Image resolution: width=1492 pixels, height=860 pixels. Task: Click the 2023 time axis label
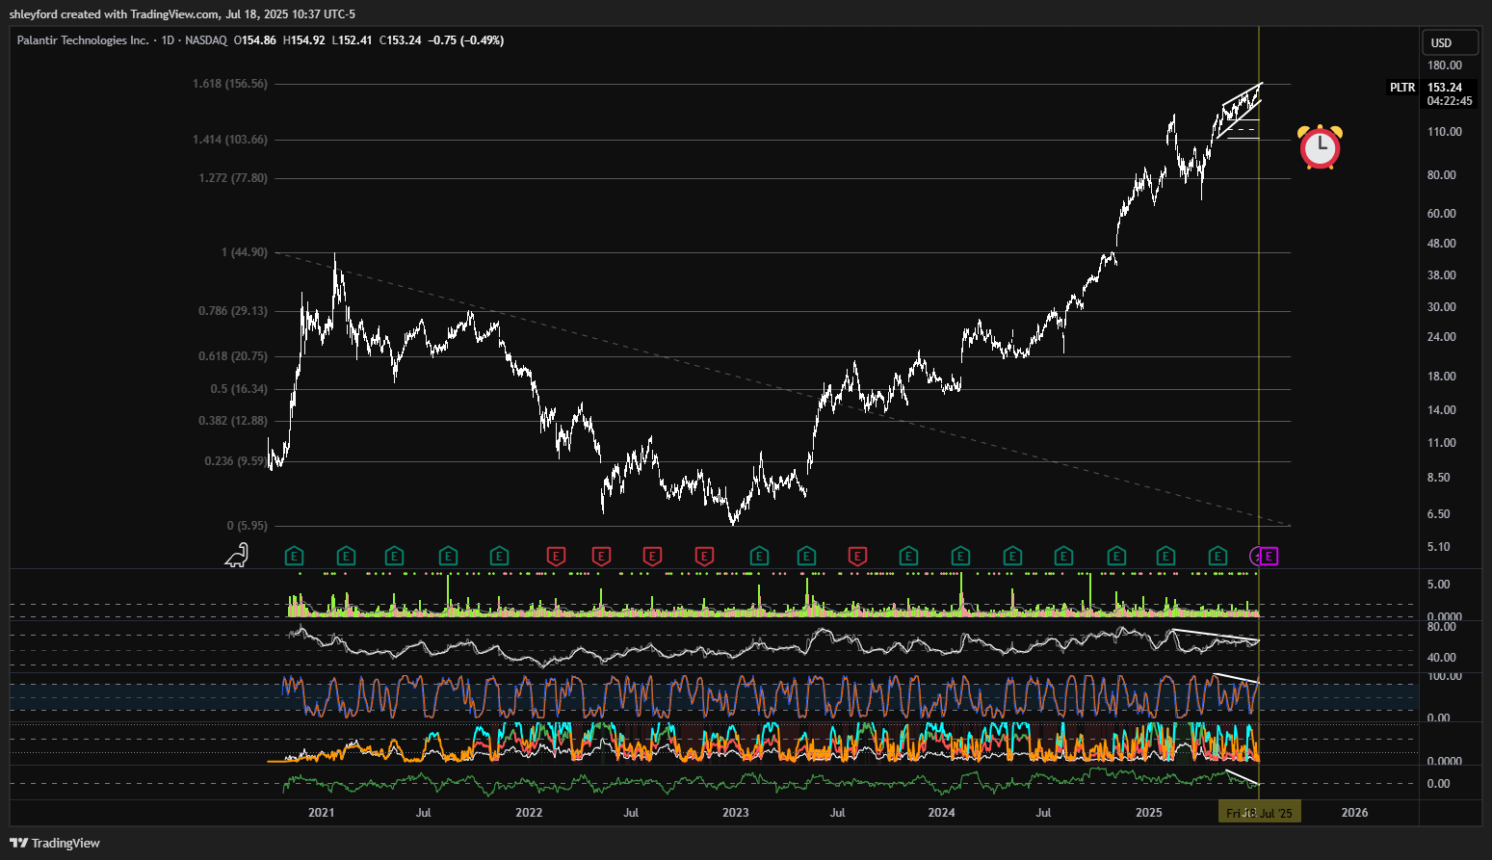(736, 813)
